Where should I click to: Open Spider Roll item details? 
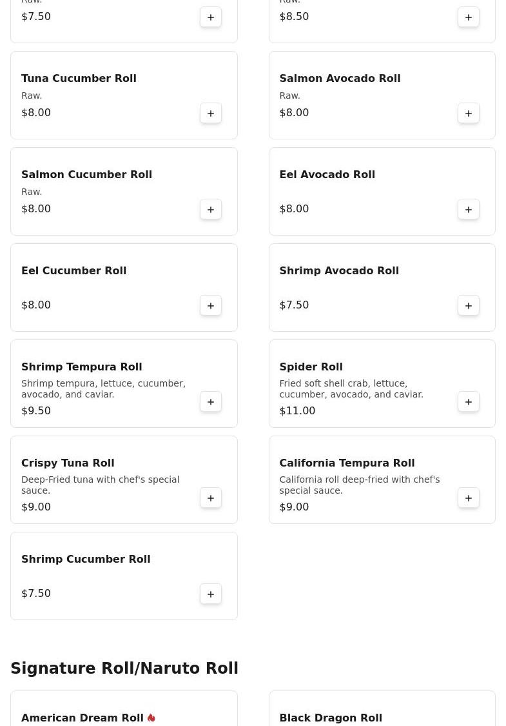[x=311, y=367]
